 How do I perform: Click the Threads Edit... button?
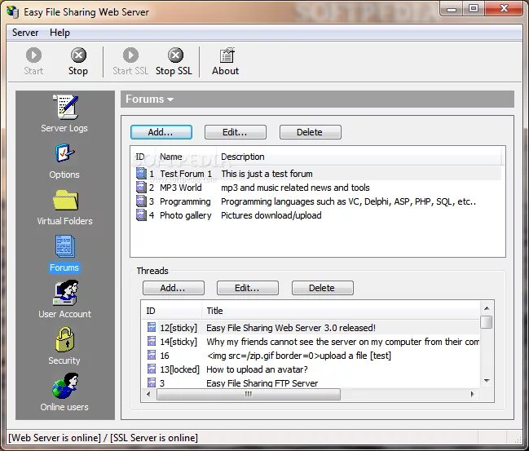248,288
